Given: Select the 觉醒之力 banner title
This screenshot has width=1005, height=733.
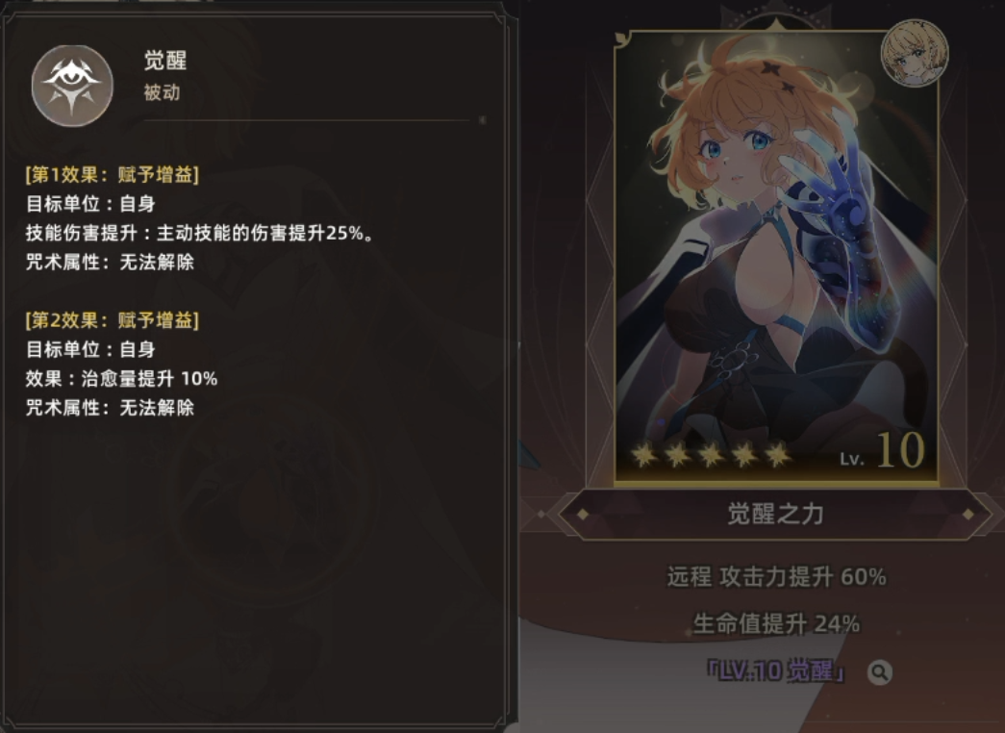Looking at the screenshot, I should (x=775, y=514).
